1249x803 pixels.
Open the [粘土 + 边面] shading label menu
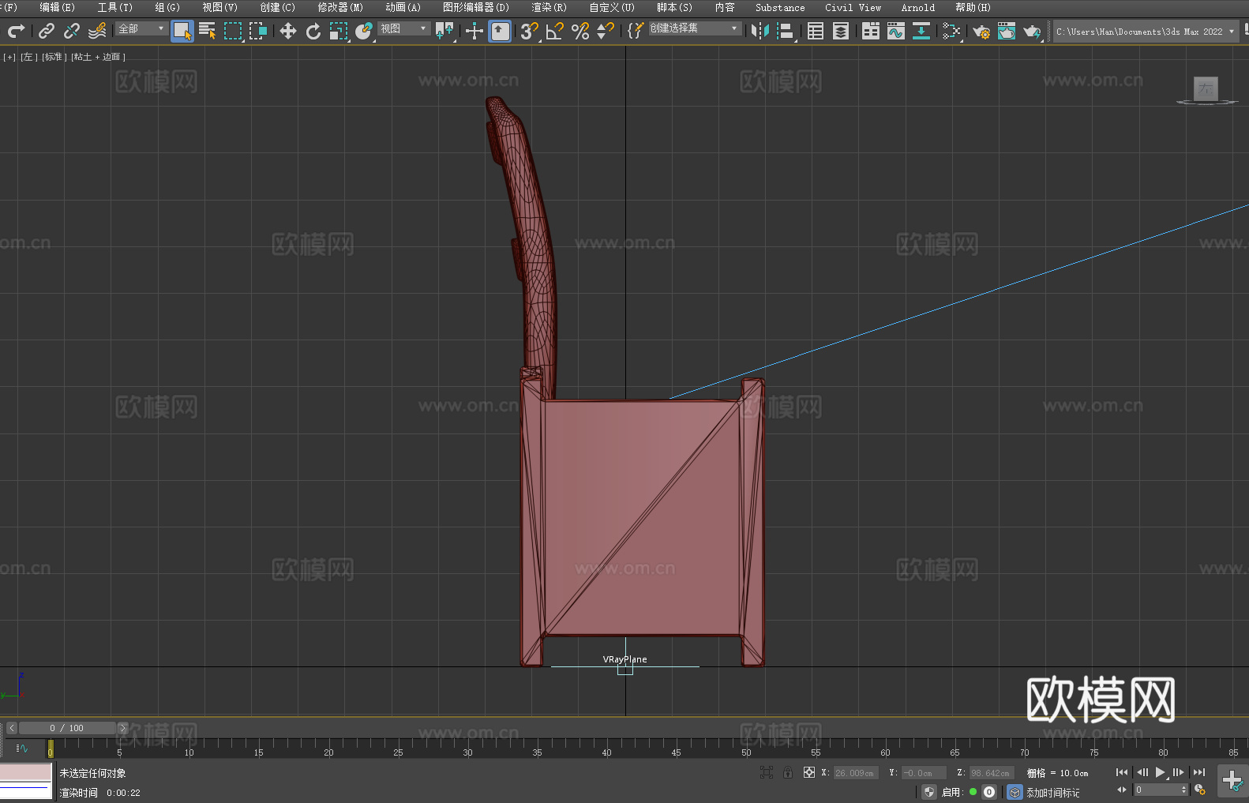tap(98, 57)
